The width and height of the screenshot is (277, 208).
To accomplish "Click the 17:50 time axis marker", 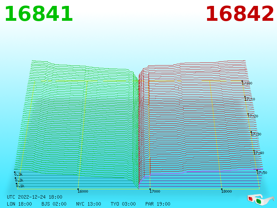I will 262,173.
